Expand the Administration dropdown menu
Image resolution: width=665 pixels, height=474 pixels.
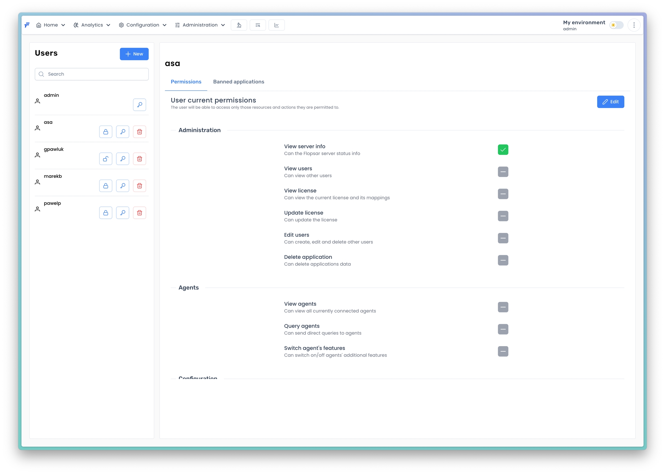pos(200,25)
